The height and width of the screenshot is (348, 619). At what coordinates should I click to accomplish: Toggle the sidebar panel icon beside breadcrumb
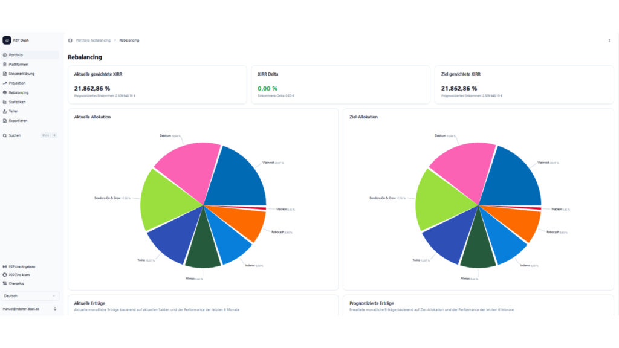click(x=70, y=40)
